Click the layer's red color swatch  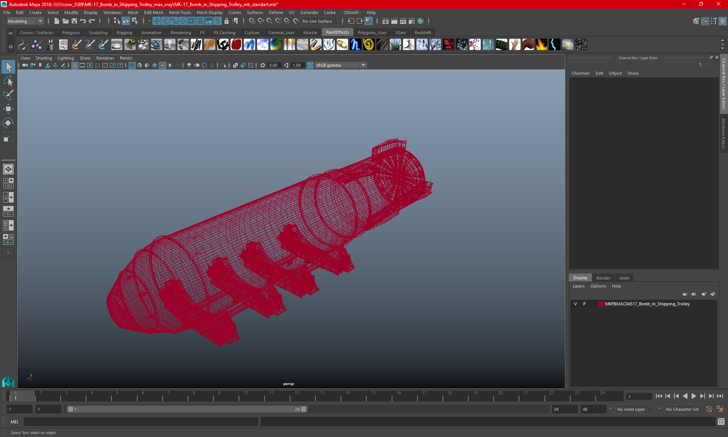tap(601, 304)
